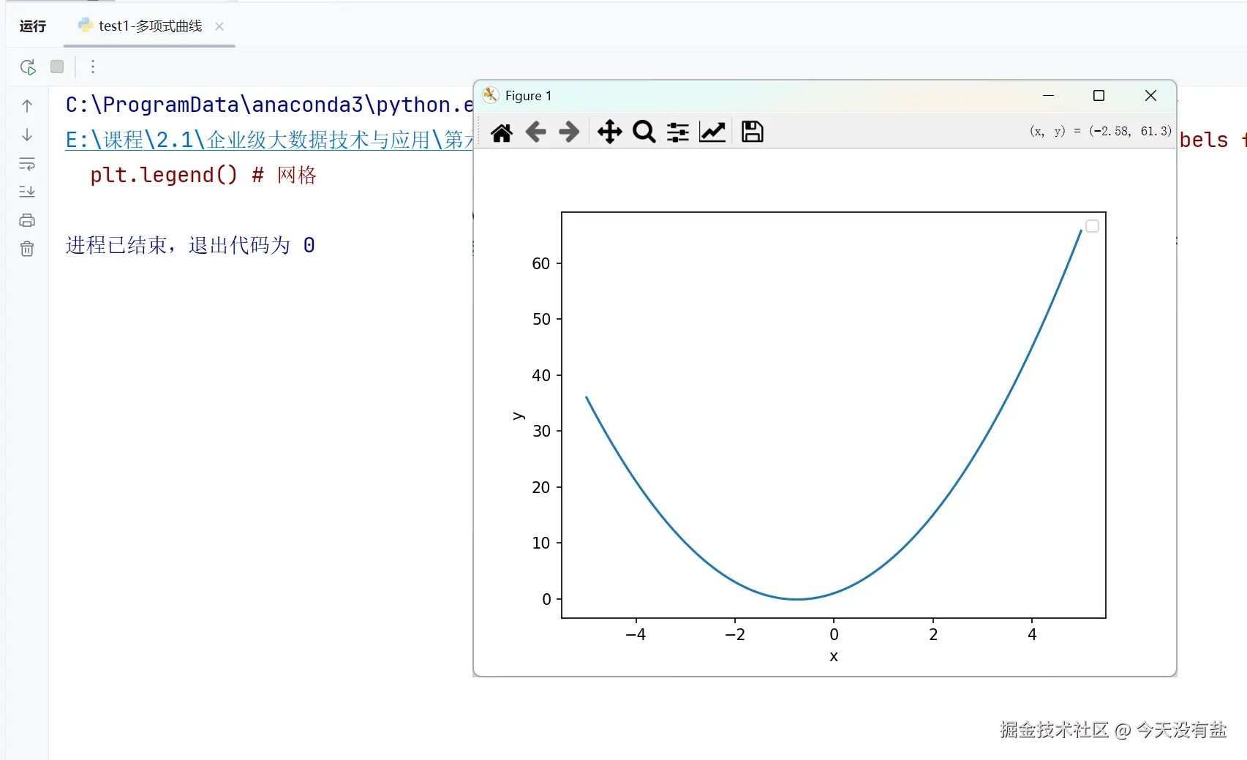Click the x-axis tick label 2

pyautogui.click(x=933, y=634)
